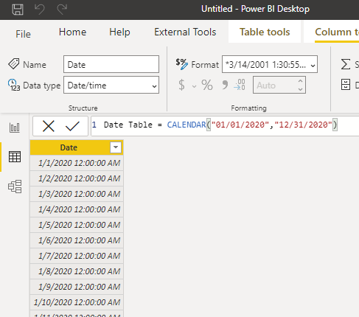Apply percentage format icon
Image resolution: width=359 pixels, height=317 pixels.
click(207, 85)
